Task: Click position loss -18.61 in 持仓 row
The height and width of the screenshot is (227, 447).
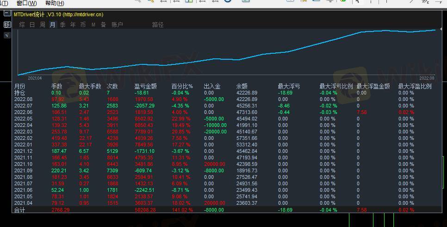Action: point(142,93)
